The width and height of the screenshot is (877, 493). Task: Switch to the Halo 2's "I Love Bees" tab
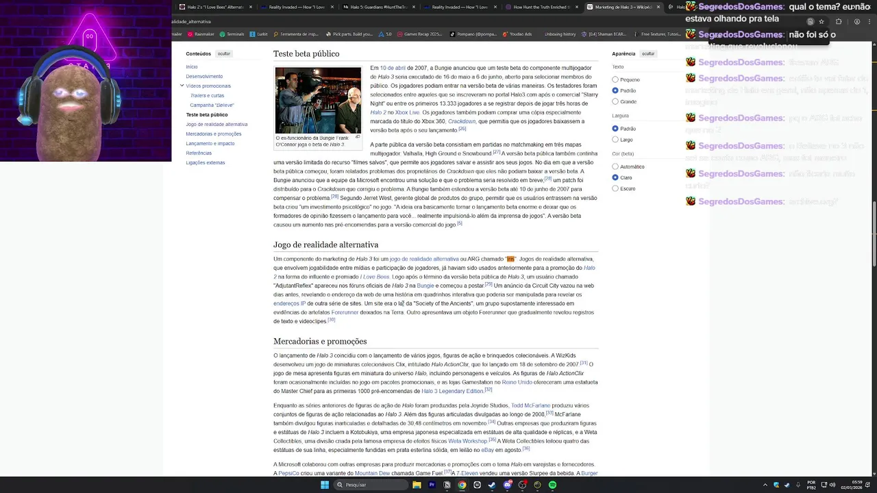(x=215, y=7)
